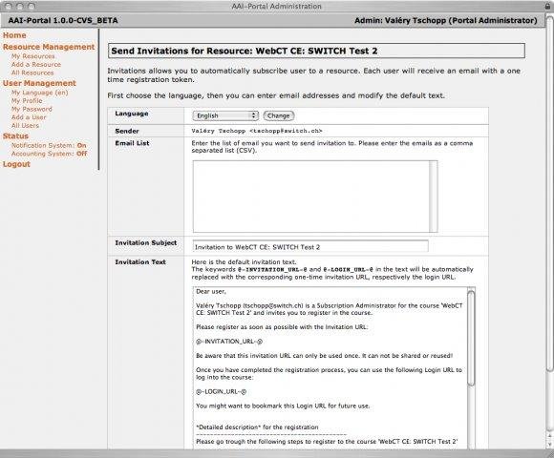Open My Password page

pos(32,109)
